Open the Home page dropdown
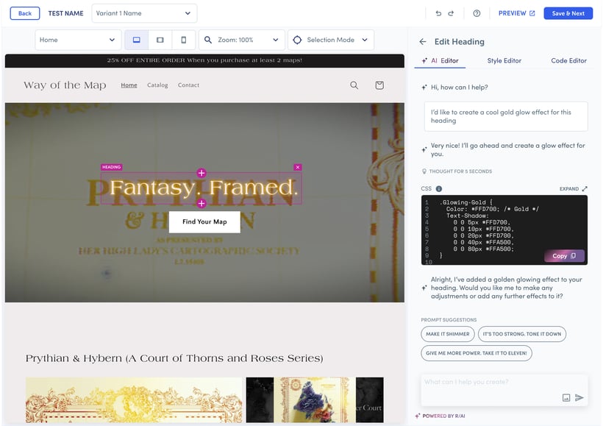The height and width of the screenshot is (426, 603). click(x=78, y=40)
